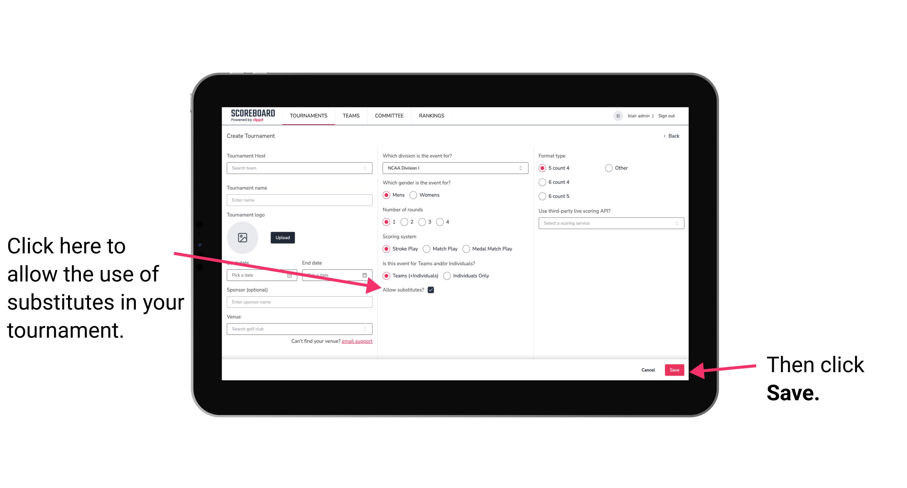
Task: Click the venue search dropdown icon
Action: [366, 329]
